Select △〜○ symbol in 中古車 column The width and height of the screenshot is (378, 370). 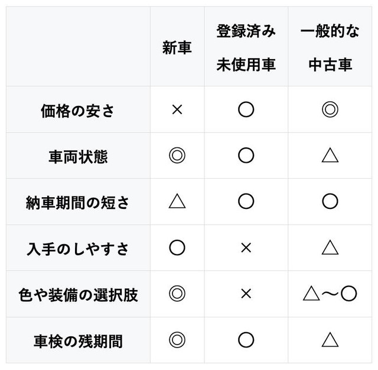[x=330, y=294]
